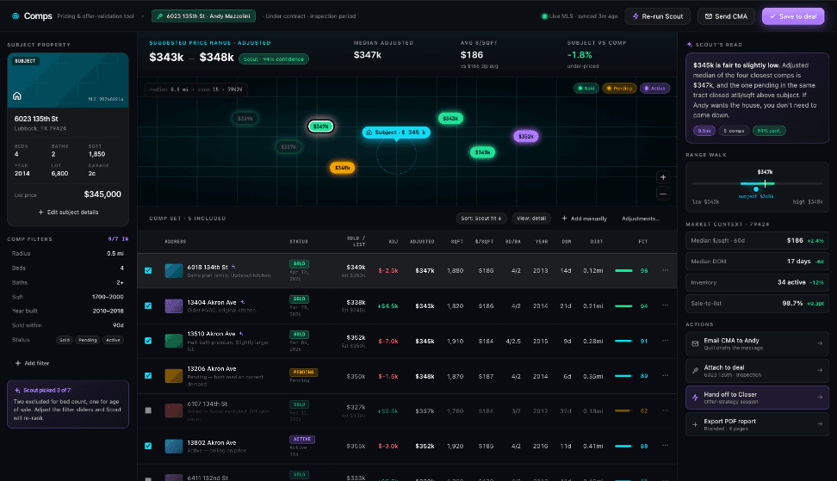Open more options for 13404 Akron Ave row

[665, 305]
